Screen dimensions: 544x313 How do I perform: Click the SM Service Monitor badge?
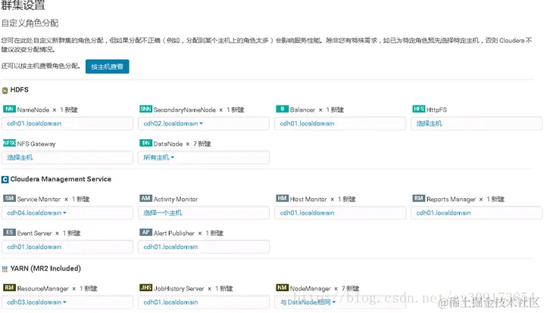[x=9, y=198]
